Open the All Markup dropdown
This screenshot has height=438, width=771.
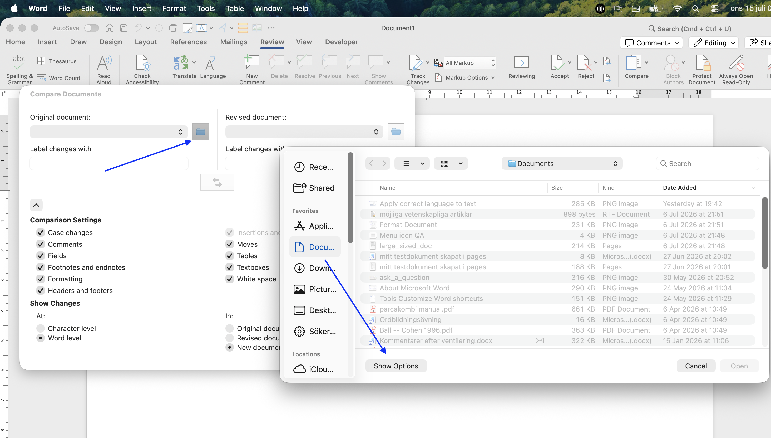click(470, 62)
